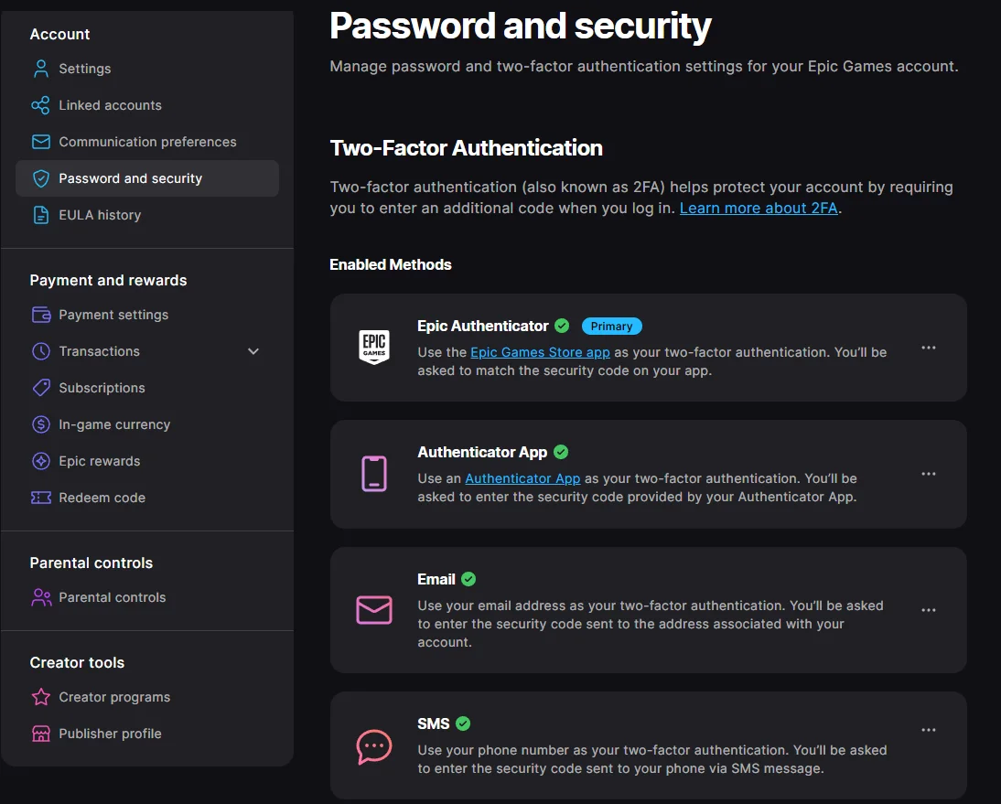This screenshot has width=1001, height=804.
Task: Click the Publisher profile storefront icon
Action: (41, 734)
